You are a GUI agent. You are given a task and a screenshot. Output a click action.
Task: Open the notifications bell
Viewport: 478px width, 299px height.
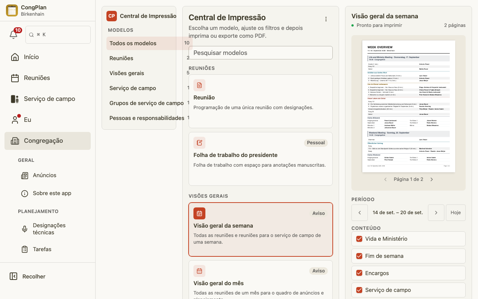(x=13, y=34)
